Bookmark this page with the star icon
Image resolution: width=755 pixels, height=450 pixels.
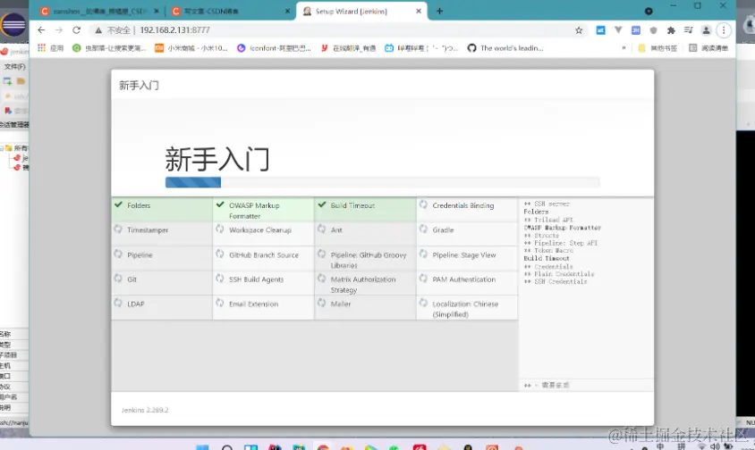point(579,30)
